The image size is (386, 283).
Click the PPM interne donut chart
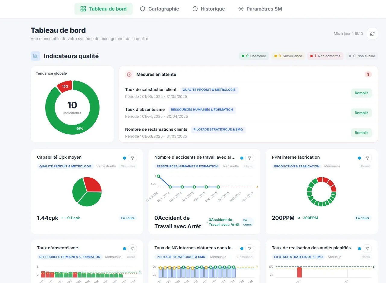pyautogui.click(x=321, y=191)
